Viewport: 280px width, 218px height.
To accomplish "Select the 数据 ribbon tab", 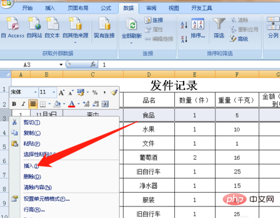I will 128,8.
